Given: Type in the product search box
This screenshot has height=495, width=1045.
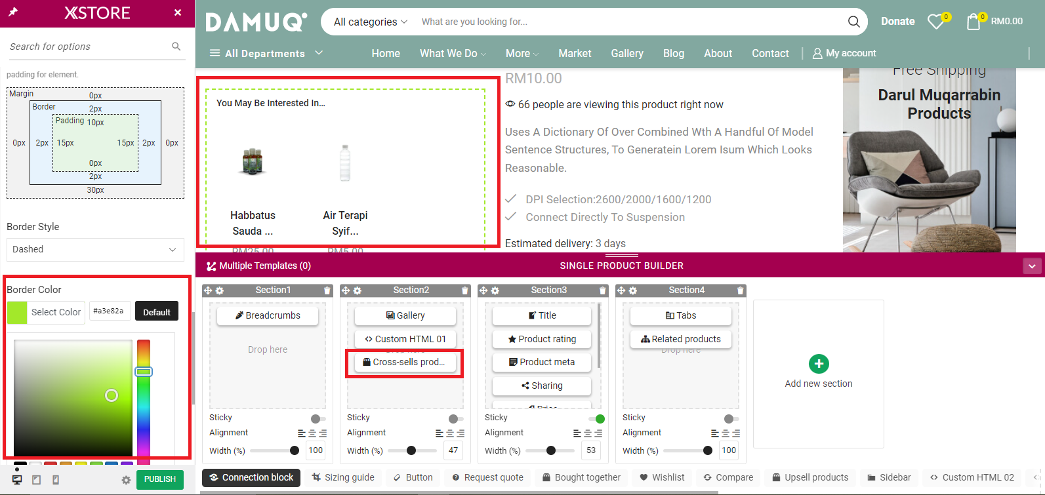Looking at the screenshot, I should point(630,22).
